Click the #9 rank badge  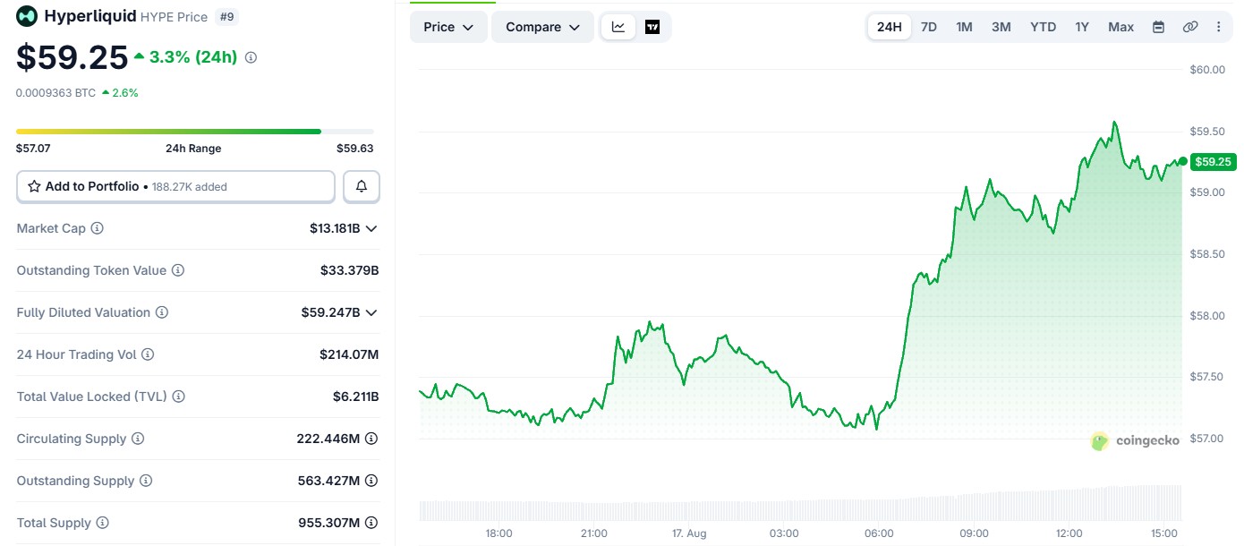[227, 16]
